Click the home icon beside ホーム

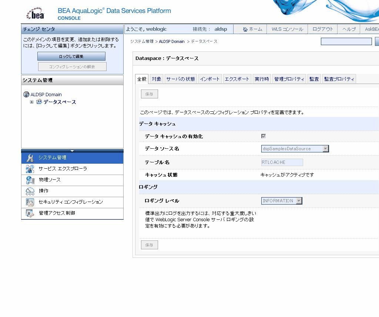click(x=245, y=29)
